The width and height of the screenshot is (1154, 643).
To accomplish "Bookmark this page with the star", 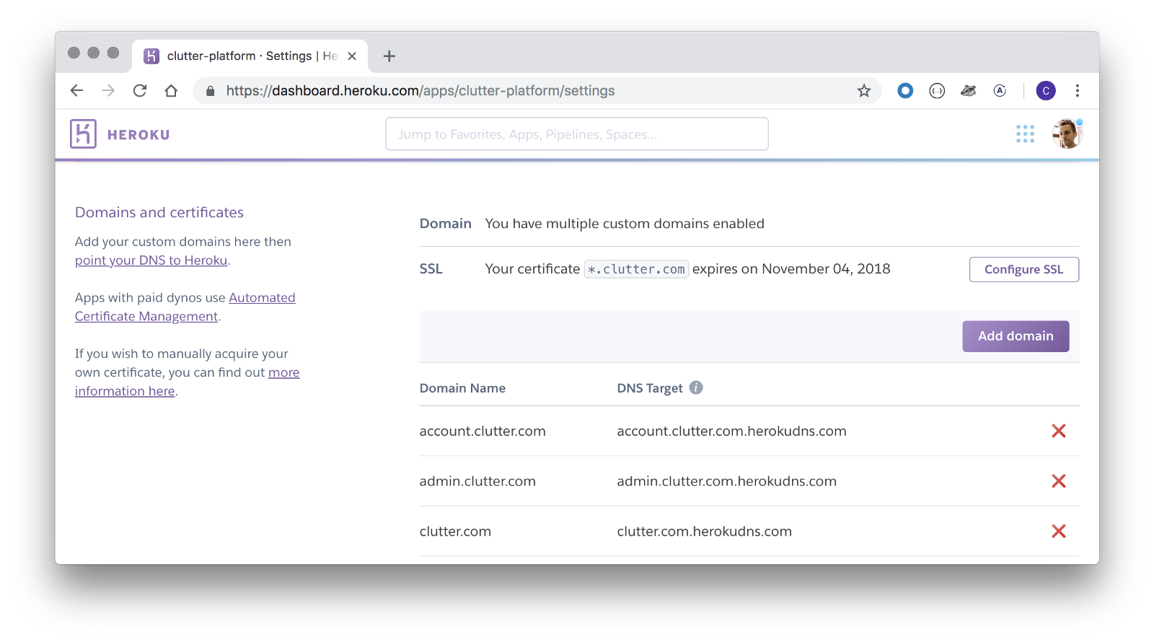I will (864, 90).
